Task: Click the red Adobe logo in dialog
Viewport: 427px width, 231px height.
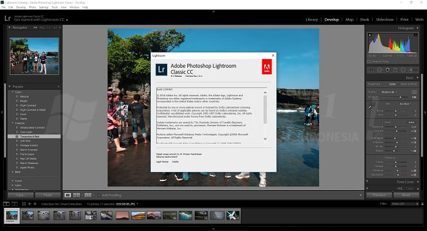Action: tap(267, 66)
